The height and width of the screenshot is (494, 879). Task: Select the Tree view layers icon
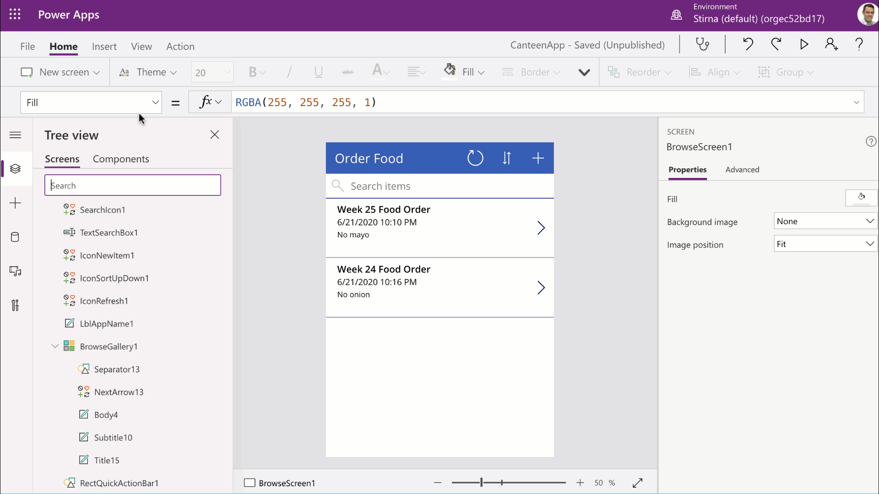coord(15,169)
